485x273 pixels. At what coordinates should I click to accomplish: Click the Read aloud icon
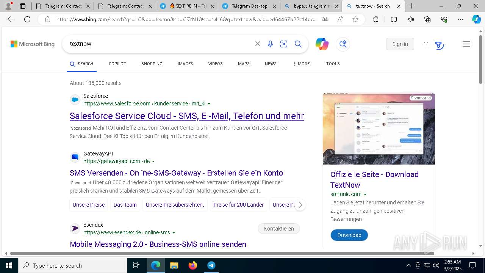click(x=340, y=19)
